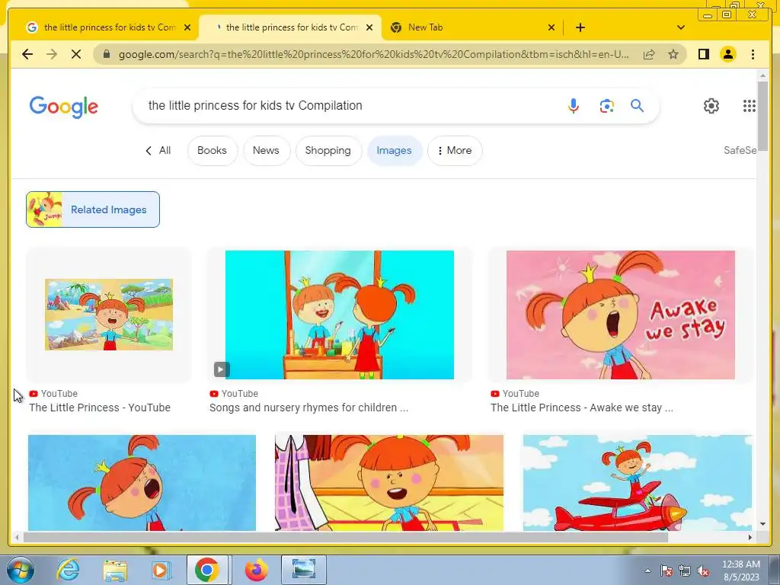
Task: Open the mirror scene video thumbnail
Action: [x=339, y=315]
